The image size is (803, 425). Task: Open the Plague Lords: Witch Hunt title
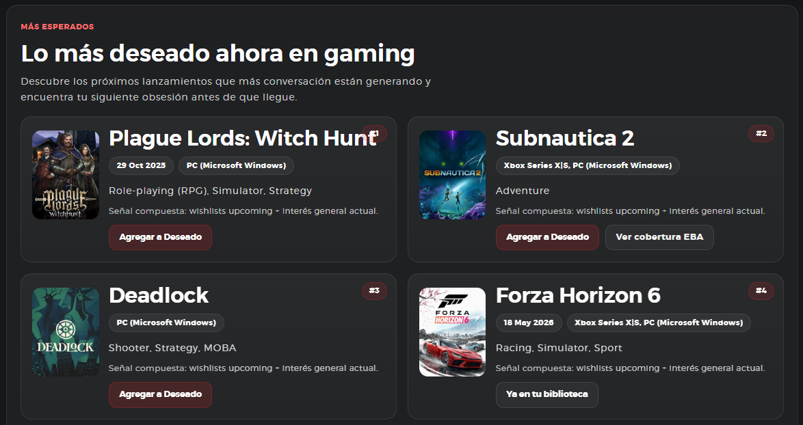point(243,138)
